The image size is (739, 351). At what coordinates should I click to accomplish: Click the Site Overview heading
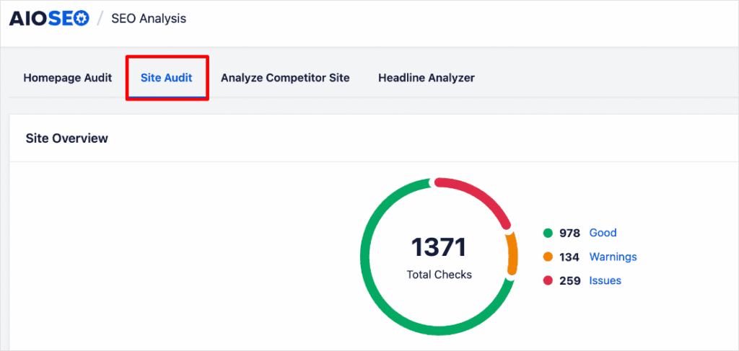click(x=66, y=138)
